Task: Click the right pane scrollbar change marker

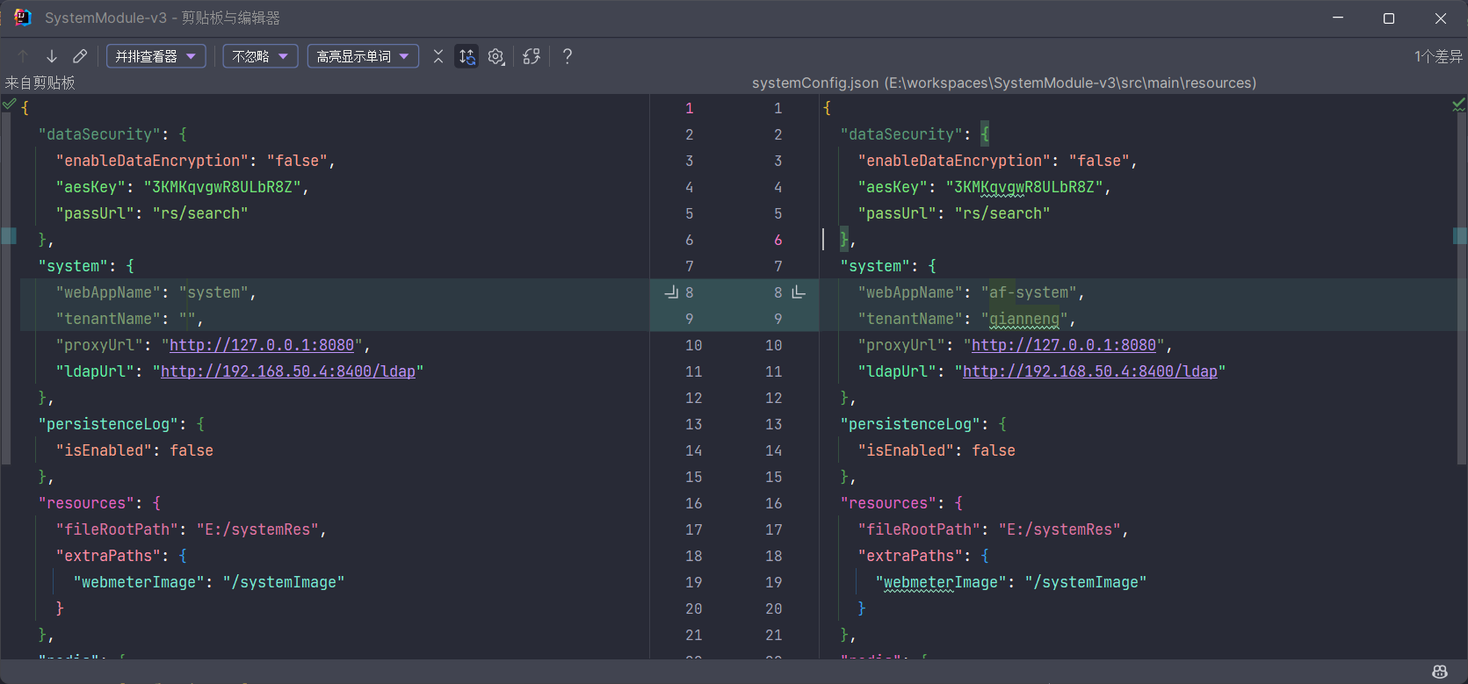Action: (x=1460, y=235)
